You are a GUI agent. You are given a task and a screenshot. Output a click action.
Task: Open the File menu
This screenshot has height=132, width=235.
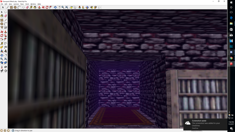click(x=2, y=4)
